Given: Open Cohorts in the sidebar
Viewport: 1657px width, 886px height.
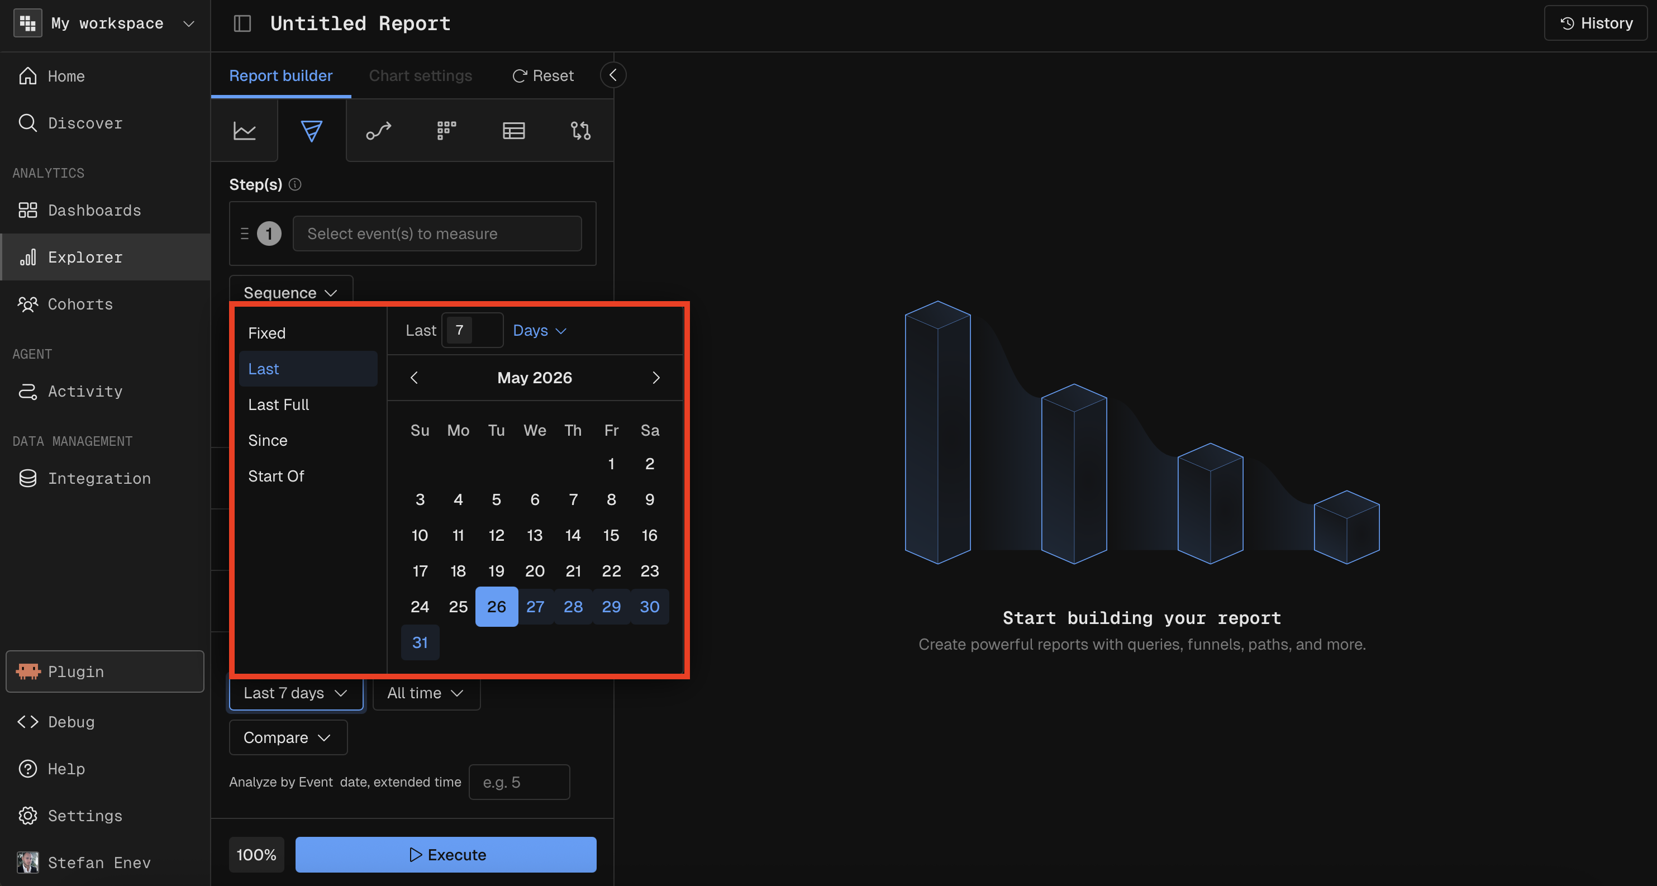Looking at the screenshot, I should tap(105, 304).
